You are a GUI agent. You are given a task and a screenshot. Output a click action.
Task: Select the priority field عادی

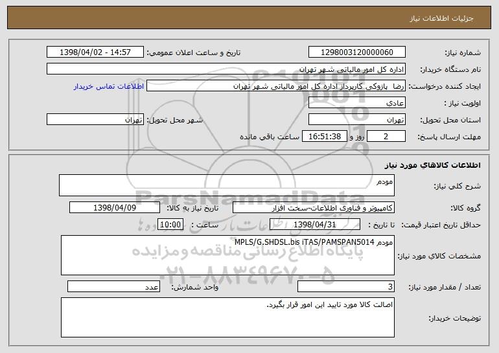click(356, 103)
